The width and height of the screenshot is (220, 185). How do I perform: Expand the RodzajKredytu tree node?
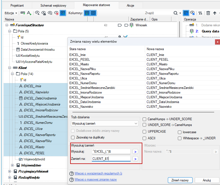click(9, 178)
